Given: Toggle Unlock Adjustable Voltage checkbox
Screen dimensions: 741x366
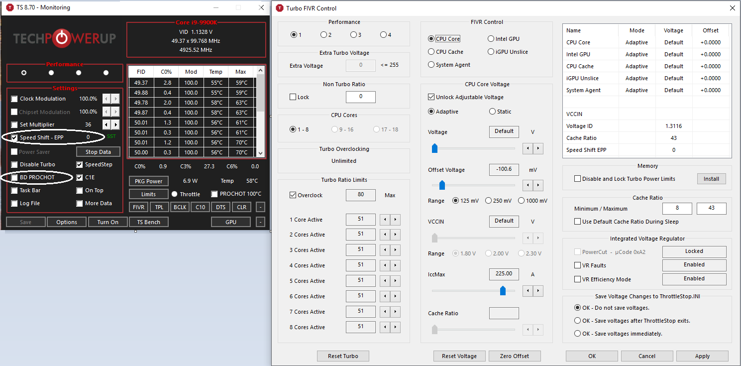Looking at the screenshot, I should point(431,97).
